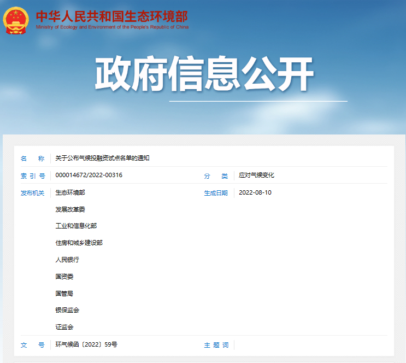Screen dimensions: 406x363
Task: Click index number 000014672/2022-00316
Action: click(x=89, y=175)
